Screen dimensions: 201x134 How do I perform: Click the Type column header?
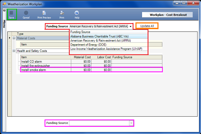point(41,34)
